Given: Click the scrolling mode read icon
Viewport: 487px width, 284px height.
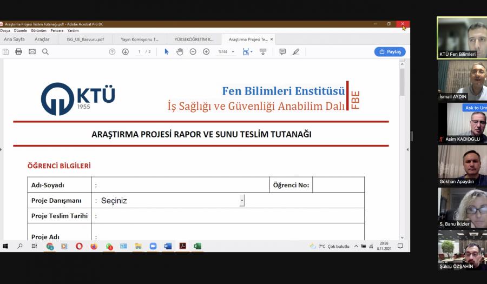Looking at the screenshot, I should click(x=263, y=52).
